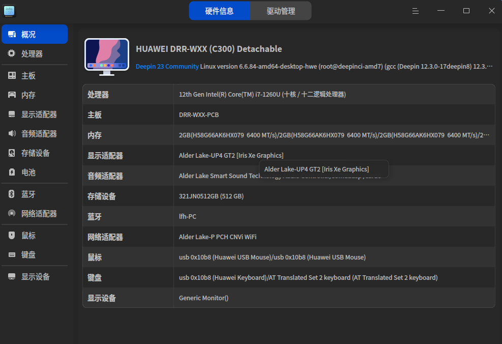
Task: Select 网络适配器 label in the sidebar
Action: pyautogui.click(x=39, y=214)
